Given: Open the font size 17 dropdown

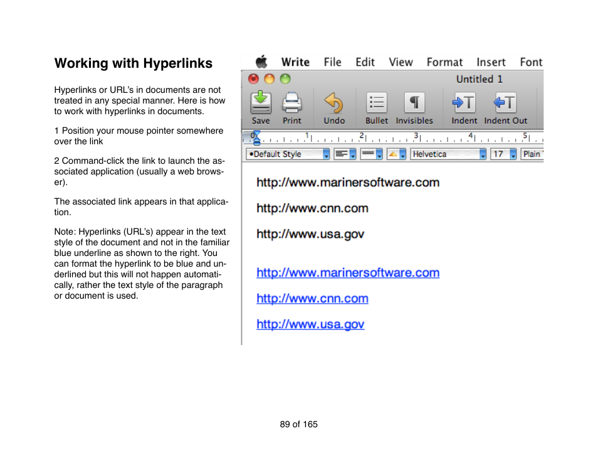Looking at the screenshot, I should (x=503, y=154).
